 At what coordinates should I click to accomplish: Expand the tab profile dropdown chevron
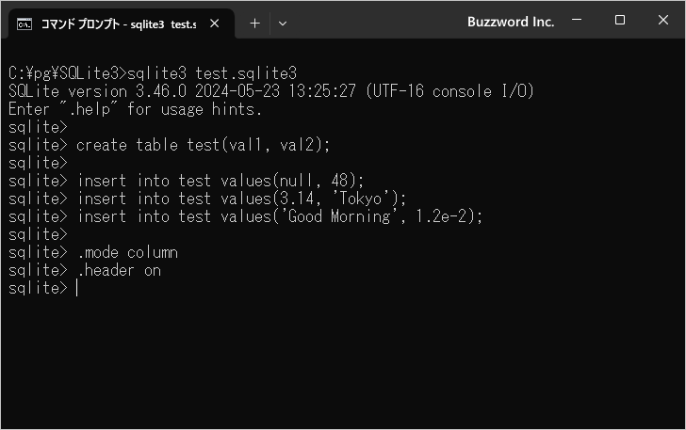(x=282, y=23)
